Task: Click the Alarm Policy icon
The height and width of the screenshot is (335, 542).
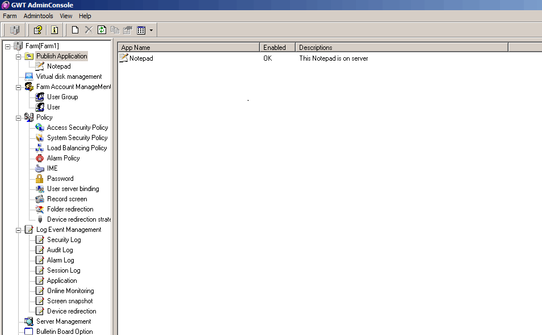Action: [x=40, y=158]
